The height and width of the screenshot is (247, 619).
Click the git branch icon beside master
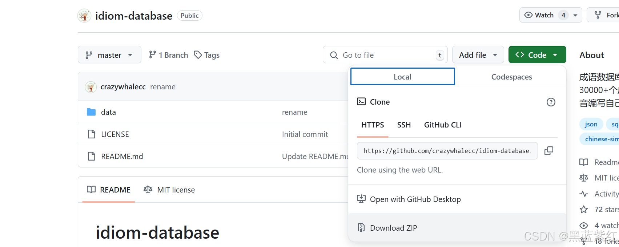point(89,55)
